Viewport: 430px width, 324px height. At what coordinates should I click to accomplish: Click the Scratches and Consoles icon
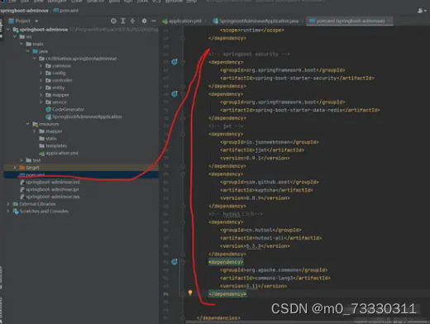click(16, 212)
